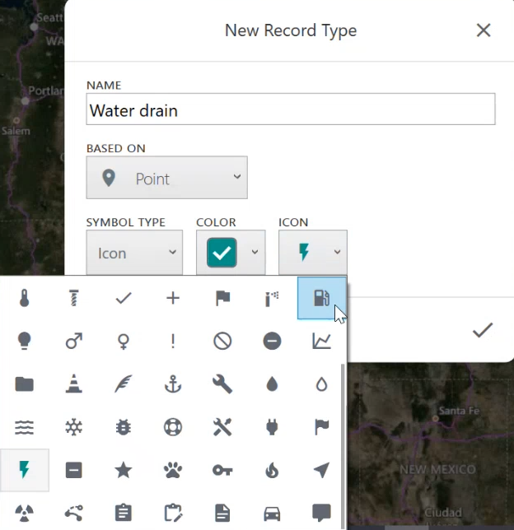Click the teal color swatch
This screenshot has width=514, height=530.
(x=222, y=253)
